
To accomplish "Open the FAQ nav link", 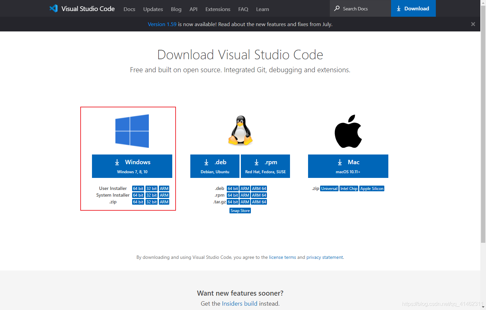I will [x=243, y=9].
